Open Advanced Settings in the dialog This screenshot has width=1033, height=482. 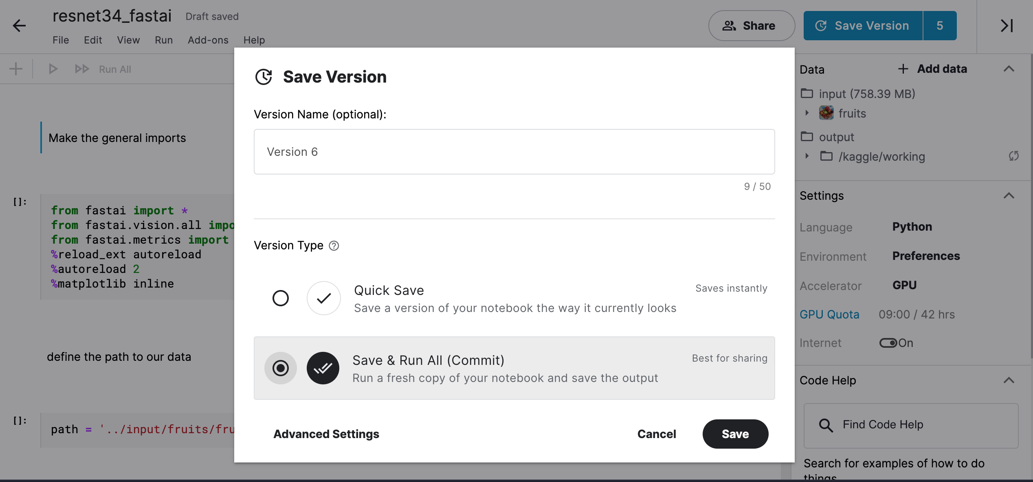326,434
